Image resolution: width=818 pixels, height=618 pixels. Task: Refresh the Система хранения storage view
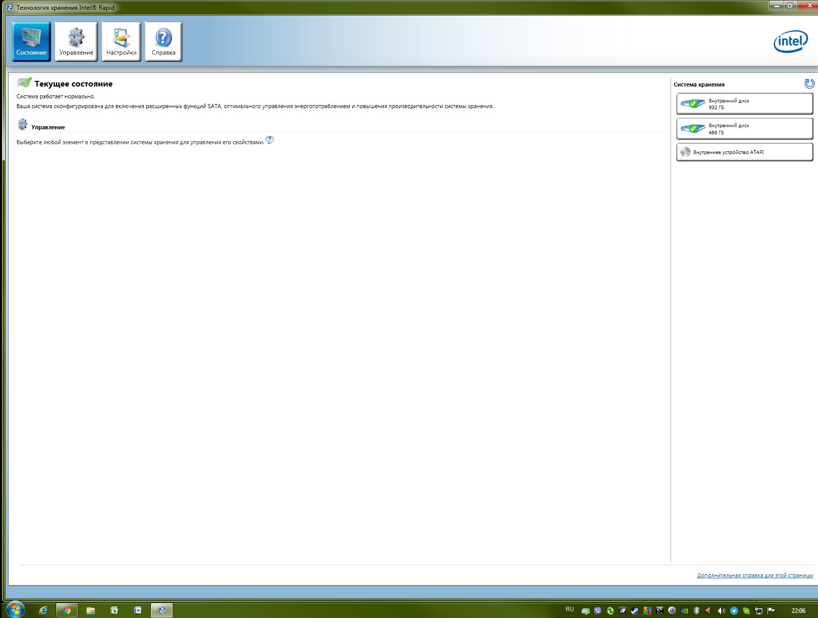(x=809, y=83)
